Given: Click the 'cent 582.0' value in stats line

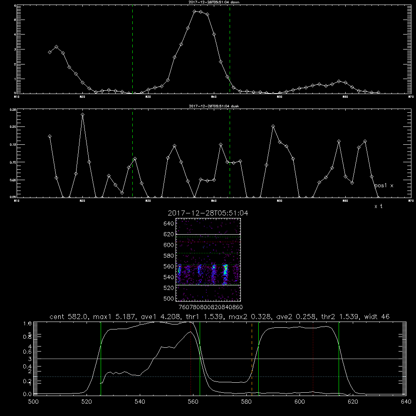Looking at the screenshot, I should 69,317.
